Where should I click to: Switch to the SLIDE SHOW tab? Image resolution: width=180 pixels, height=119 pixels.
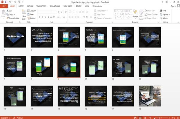pos(68,6)
